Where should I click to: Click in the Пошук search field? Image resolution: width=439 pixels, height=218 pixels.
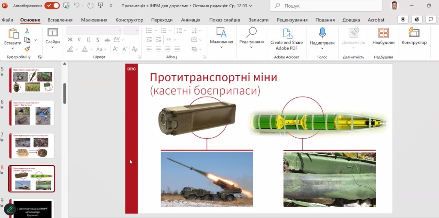(x=326, y=6)
